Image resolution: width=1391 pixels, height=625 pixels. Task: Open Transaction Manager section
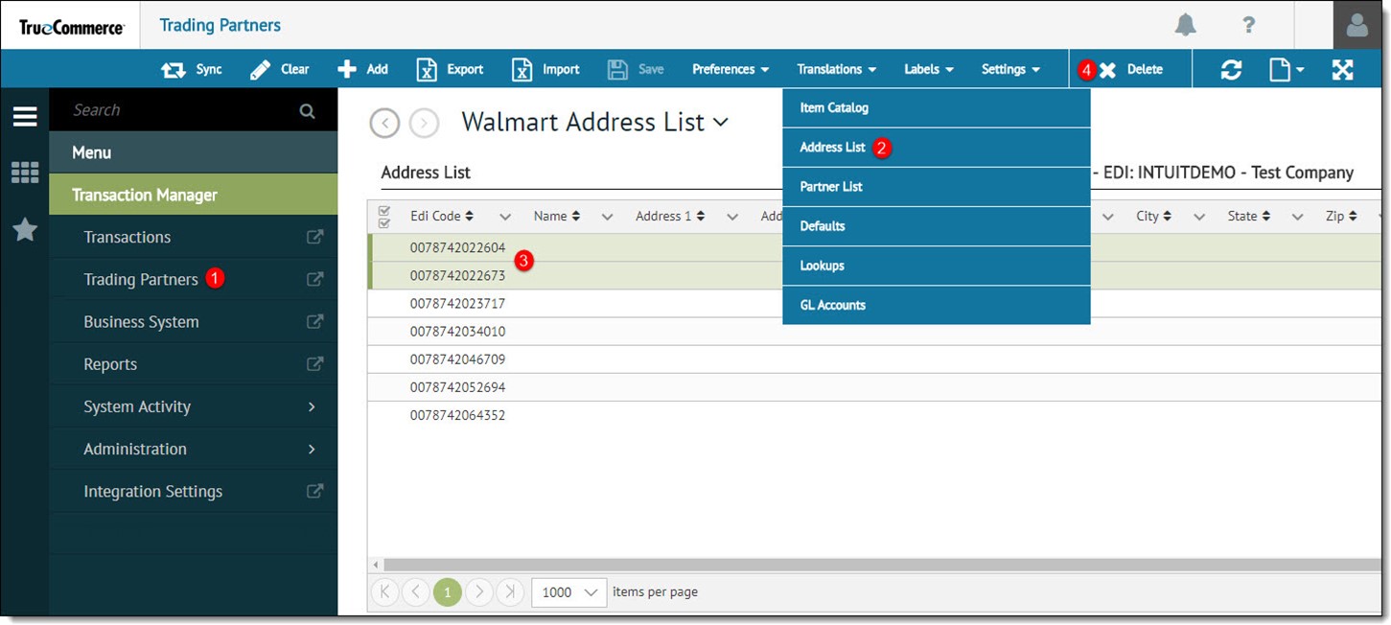194,195
